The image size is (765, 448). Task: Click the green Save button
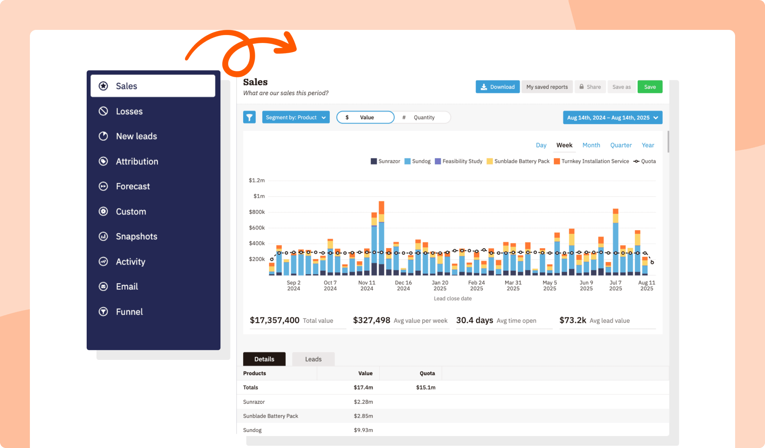point(650,87)
